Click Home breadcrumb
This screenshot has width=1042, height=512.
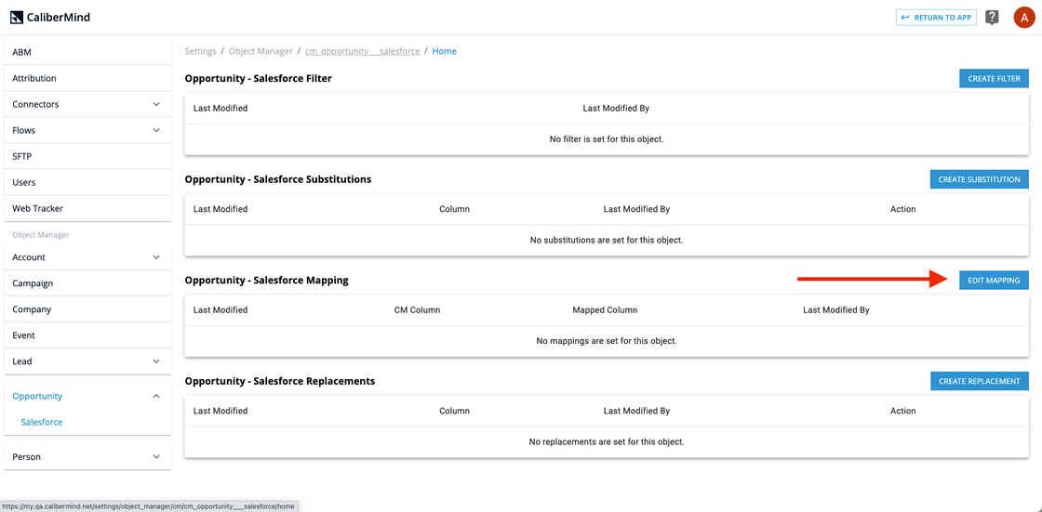445,50
